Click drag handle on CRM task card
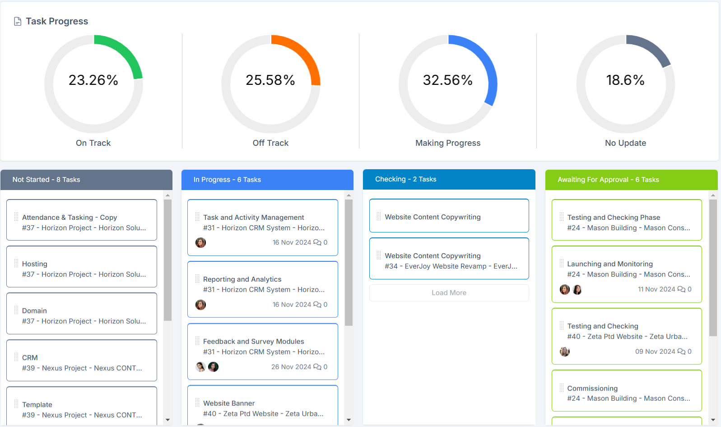Screen dimensions: 721x427 point(16,357)
